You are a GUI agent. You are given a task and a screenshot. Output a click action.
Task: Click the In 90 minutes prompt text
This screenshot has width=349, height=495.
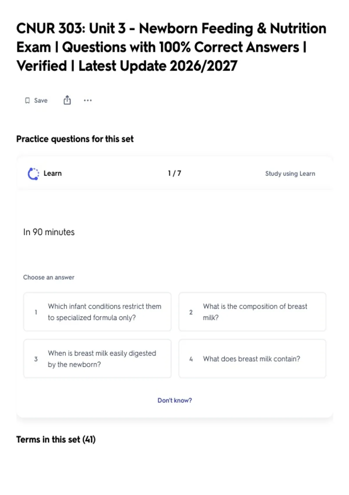(x=49, y=232)
